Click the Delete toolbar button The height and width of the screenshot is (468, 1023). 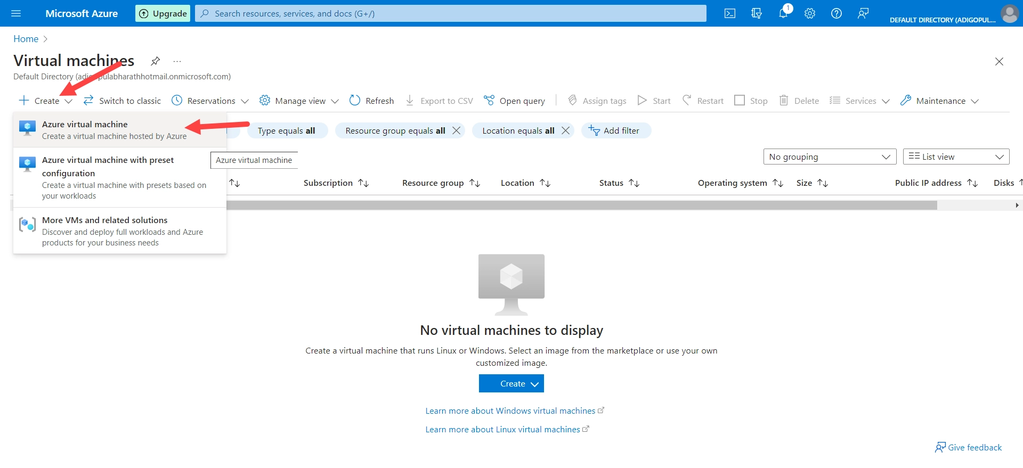[799, 101]
